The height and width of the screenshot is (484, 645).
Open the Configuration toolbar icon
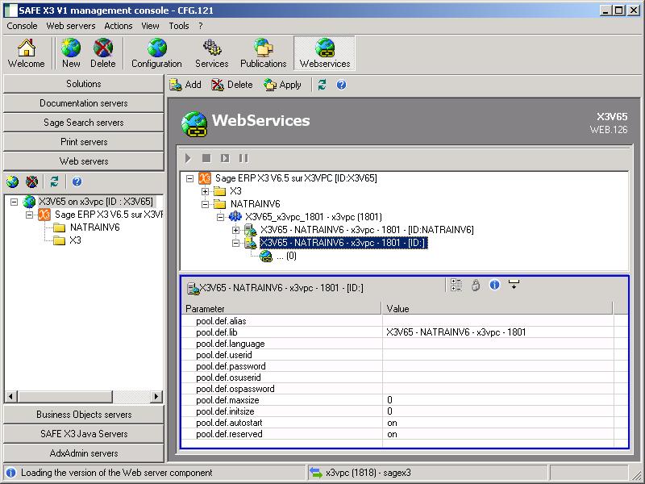pyautogui.click(x=156, y=53)
